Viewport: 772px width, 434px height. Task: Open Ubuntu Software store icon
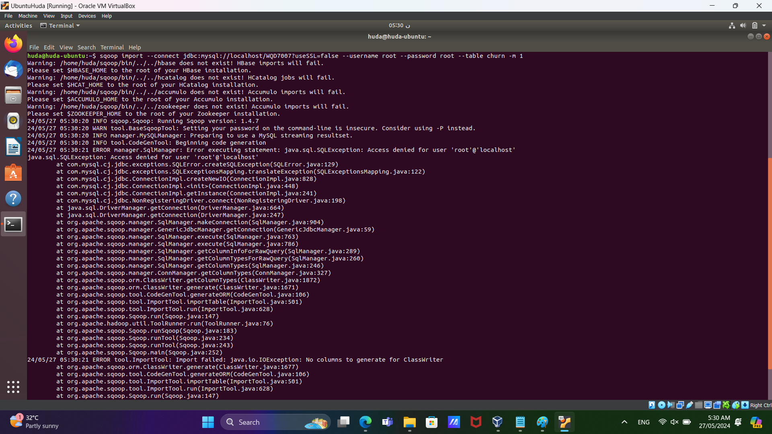coord(13,173)
